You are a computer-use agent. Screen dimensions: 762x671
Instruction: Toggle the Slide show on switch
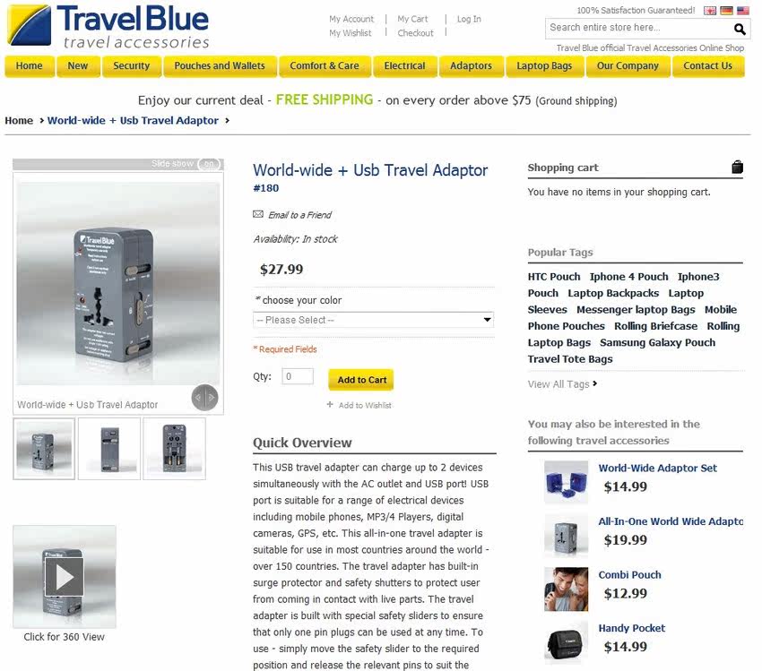coord(209,164)
